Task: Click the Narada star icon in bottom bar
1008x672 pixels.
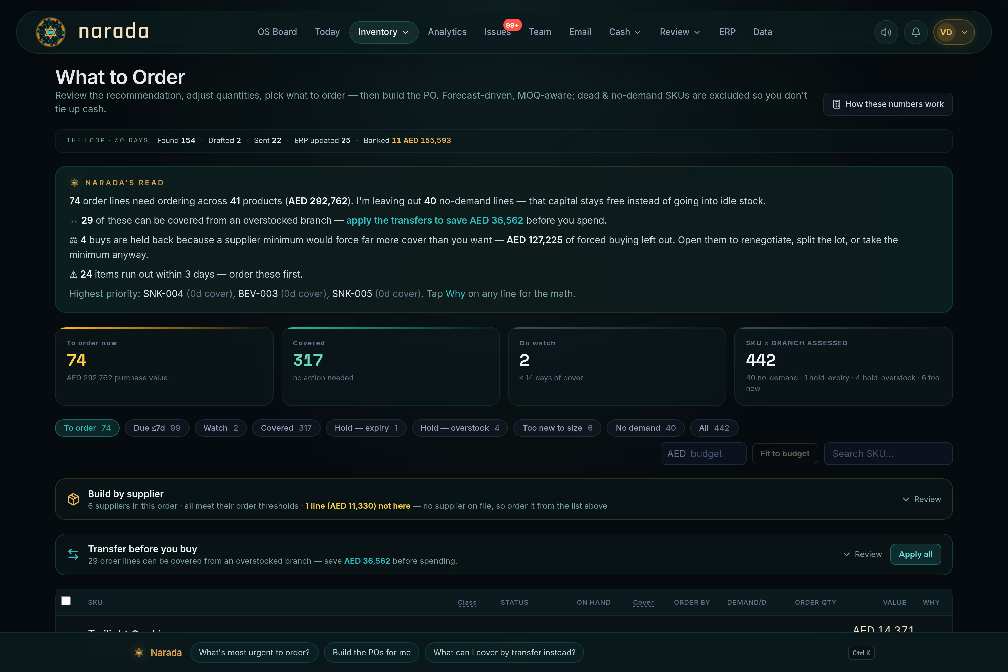Action: point(139,652)
